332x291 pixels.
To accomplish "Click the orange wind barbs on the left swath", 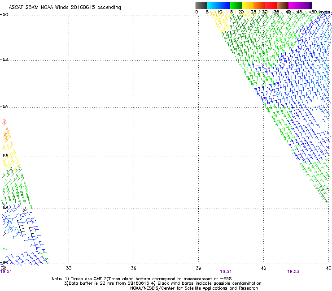I will (7, 135).
